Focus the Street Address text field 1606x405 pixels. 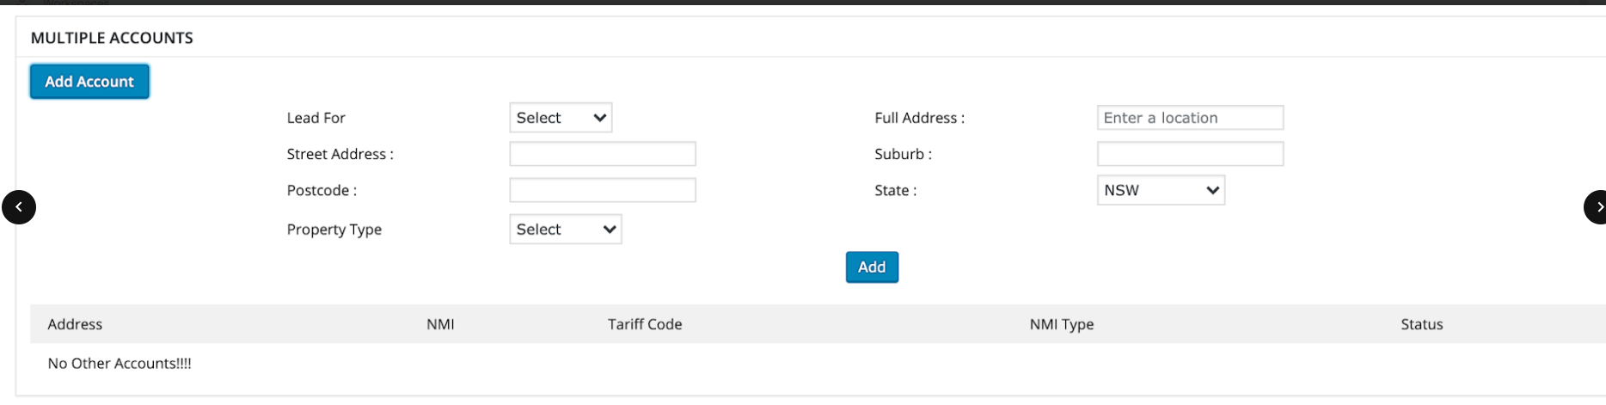[x=603, y=154]
